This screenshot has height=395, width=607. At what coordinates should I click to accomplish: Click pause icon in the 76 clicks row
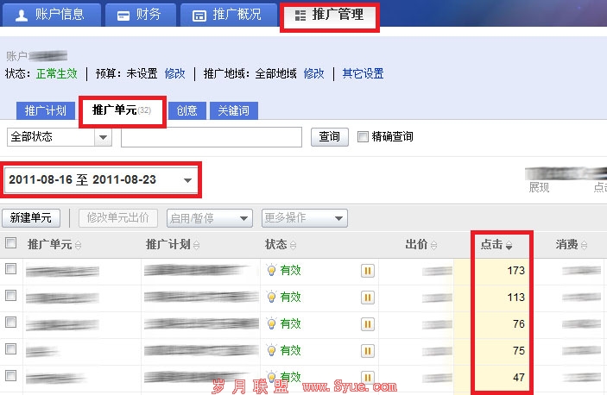pos(367,323)
